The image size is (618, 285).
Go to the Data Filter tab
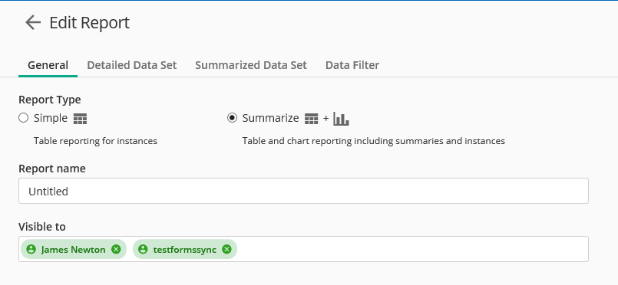[352, 65]
